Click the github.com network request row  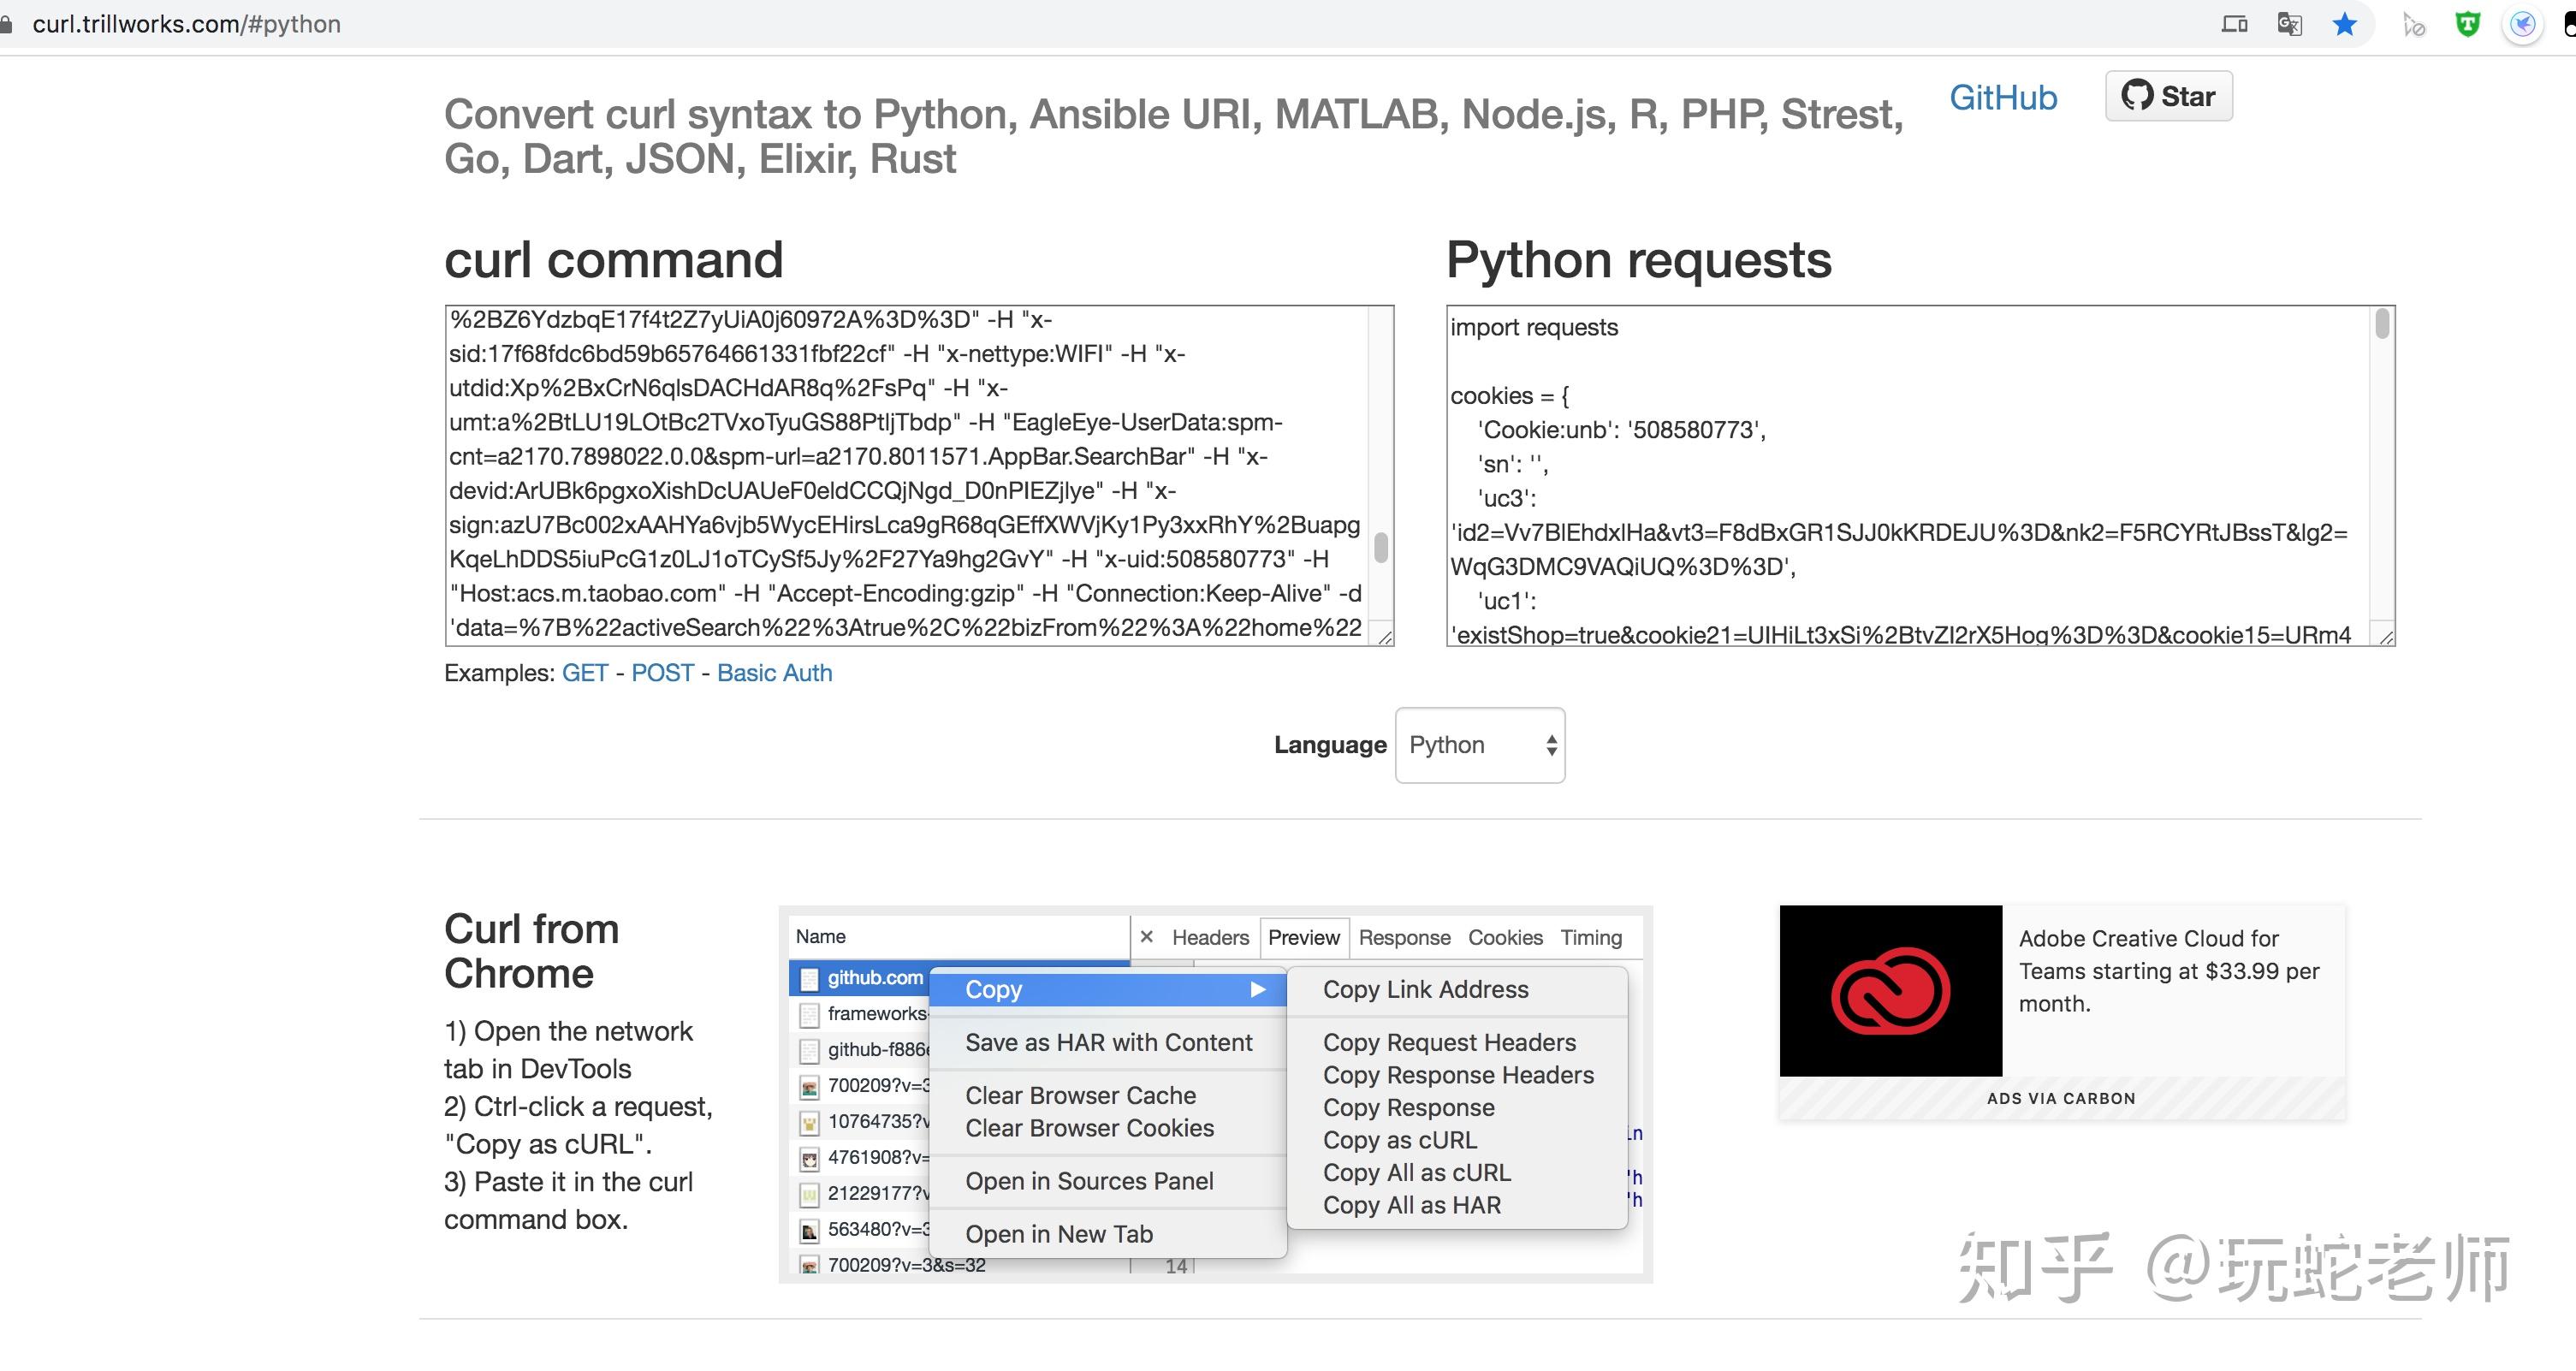(x=870, y=974)
